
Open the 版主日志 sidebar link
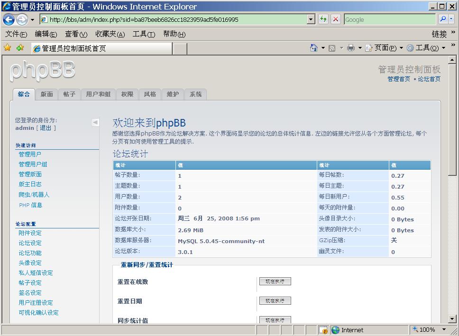click(x=30, y=184)
